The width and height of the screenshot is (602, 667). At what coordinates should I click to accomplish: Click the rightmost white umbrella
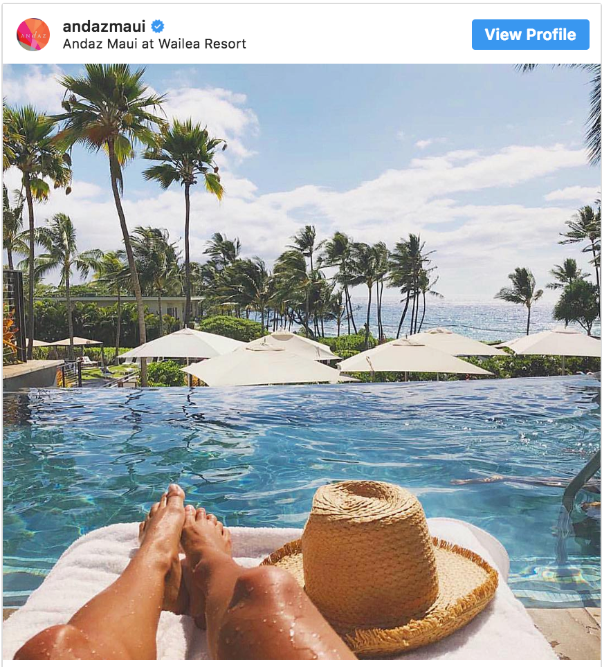click(x=553, y=343)
